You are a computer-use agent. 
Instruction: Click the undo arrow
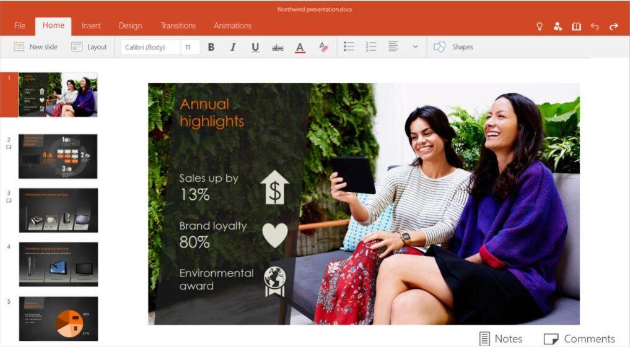[x=595, y=26]
